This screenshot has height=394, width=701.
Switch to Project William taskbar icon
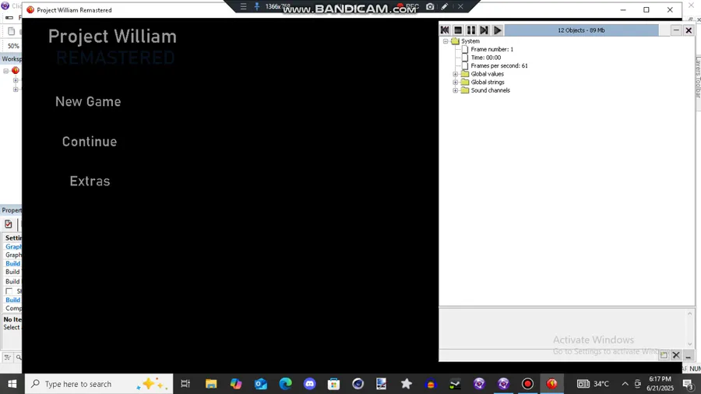[x=551, y=384]
